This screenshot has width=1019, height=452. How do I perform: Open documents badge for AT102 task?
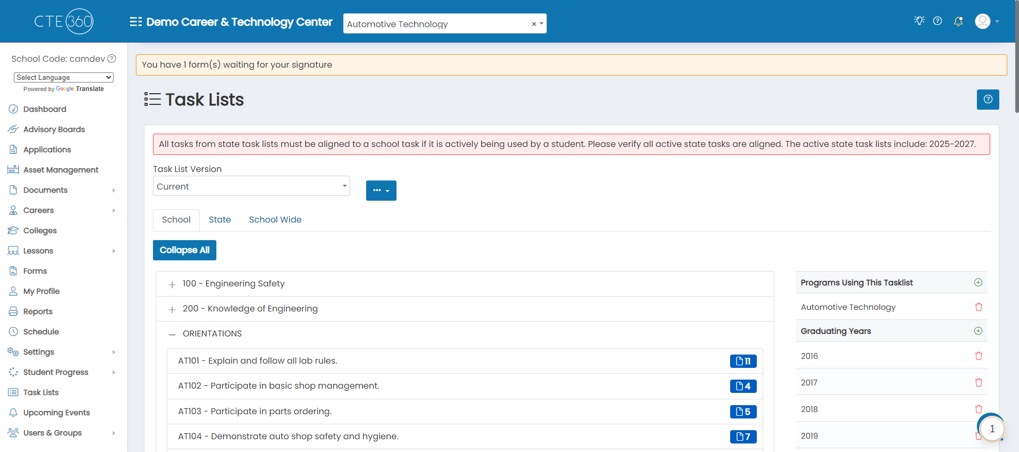click(x=743, y=386)
